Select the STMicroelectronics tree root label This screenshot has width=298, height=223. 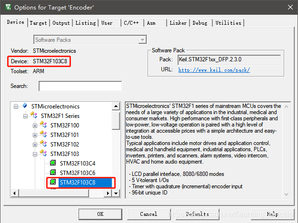click(56, 107)
